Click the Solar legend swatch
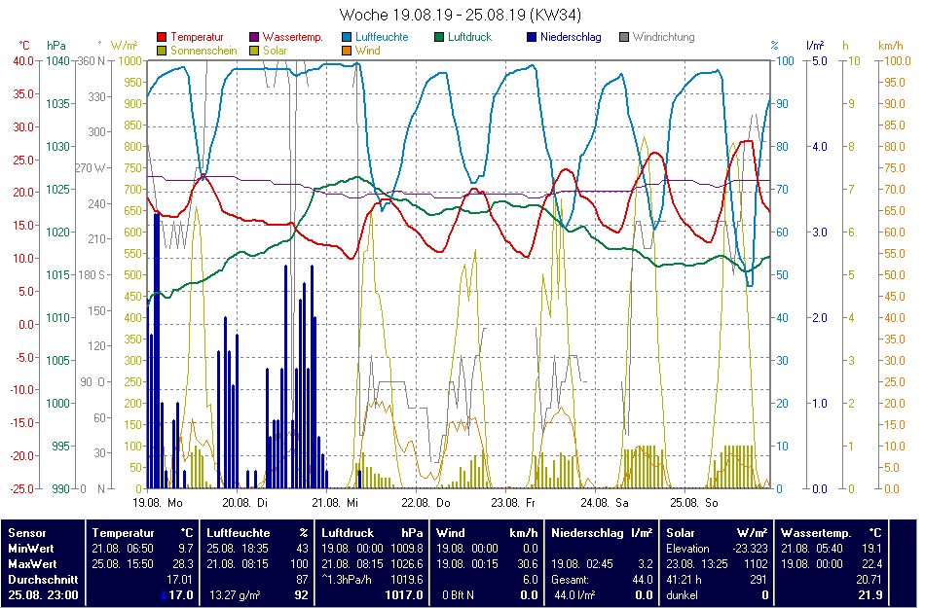Screen dimensions: 925x608 254,51
